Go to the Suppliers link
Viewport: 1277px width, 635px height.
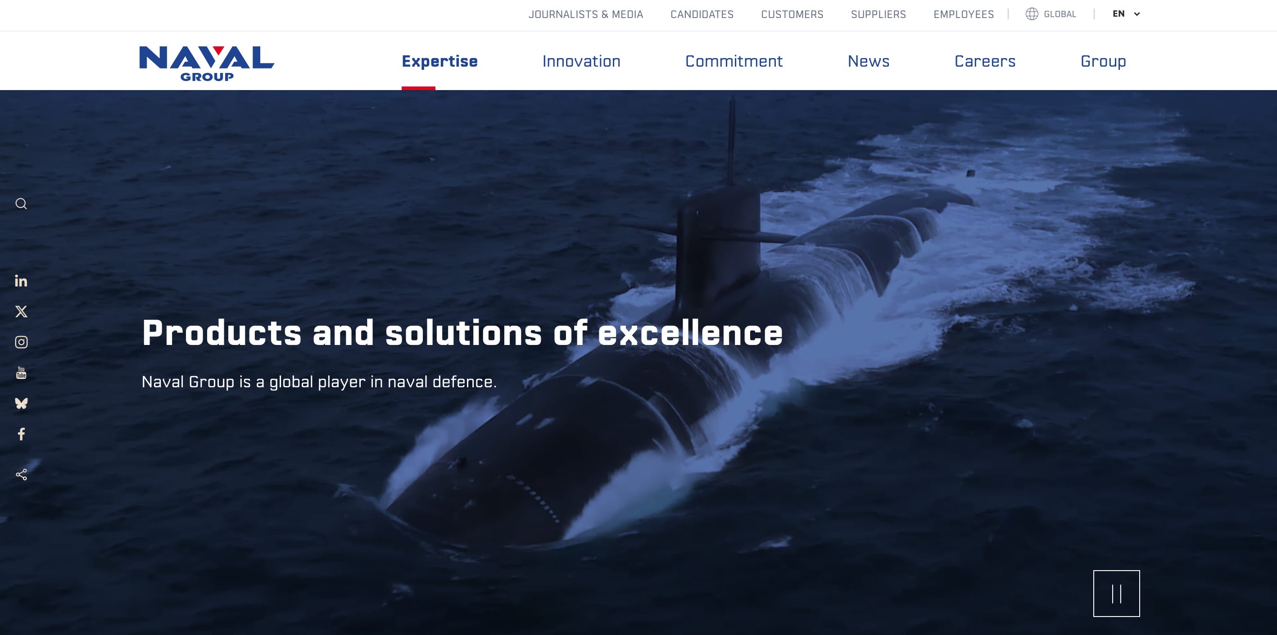[x=878, y=14]
